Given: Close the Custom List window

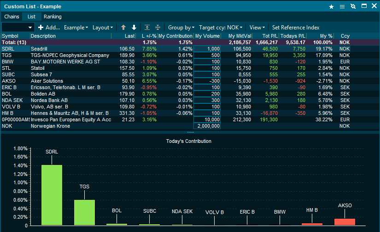Looking at the screenshot, I should pos(374,6).
